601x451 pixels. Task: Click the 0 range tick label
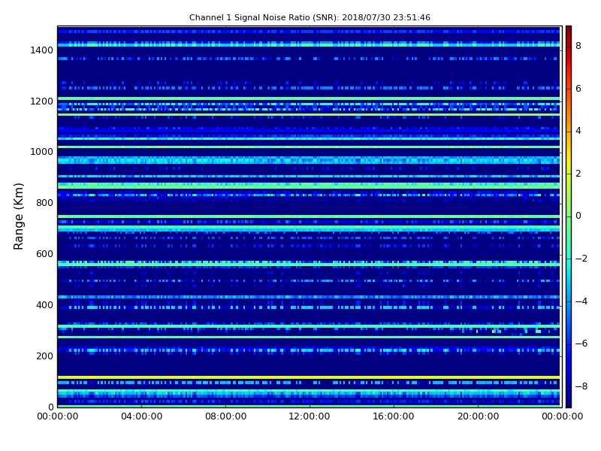coord(50,407)
